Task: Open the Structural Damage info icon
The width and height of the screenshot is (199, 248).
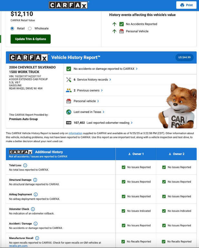Action: (x=35, y=180)
